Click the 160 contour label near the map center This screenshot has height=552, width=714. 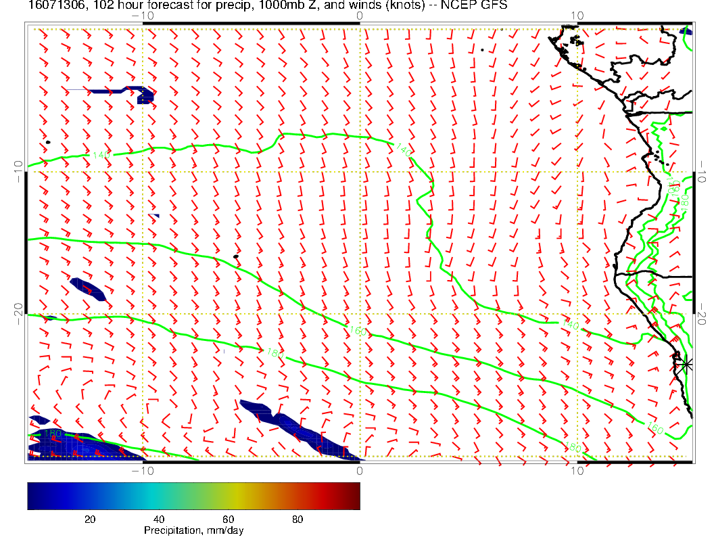[x=358, y=331]
